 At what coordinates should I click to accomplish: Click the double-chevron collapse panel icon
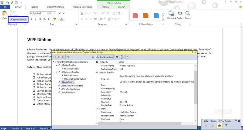pos(93,57)
